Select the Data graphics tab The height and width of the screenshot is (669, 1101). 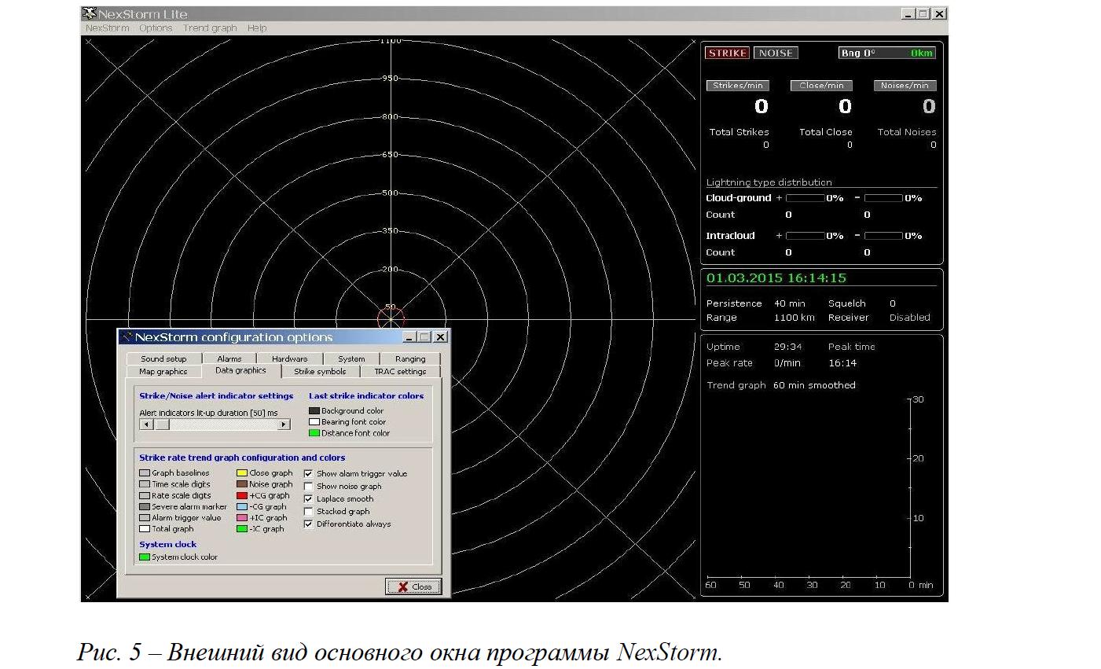tap(240, 370)
